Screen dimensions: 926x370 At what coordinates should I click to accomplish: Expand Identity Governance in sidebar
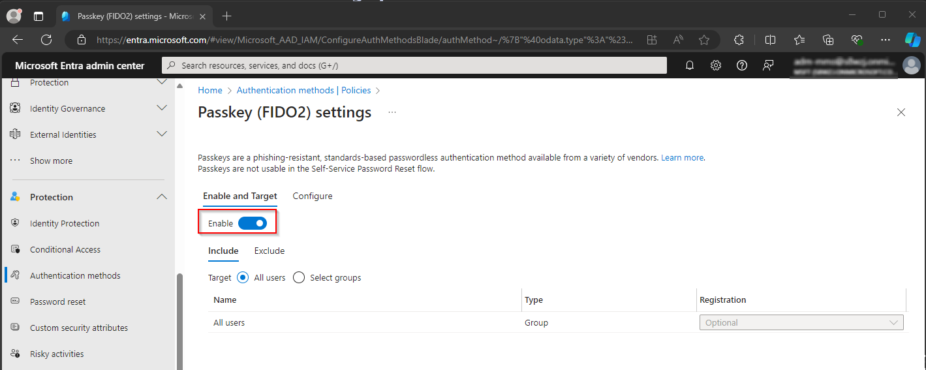162,108
